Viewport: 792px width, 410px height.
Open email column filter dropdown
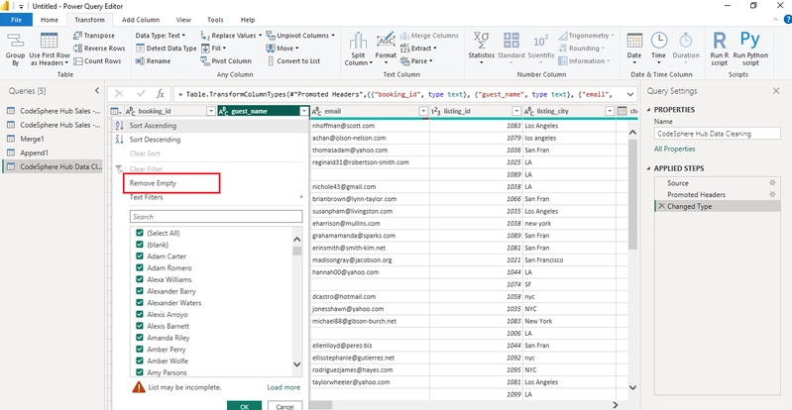point(423,111)
